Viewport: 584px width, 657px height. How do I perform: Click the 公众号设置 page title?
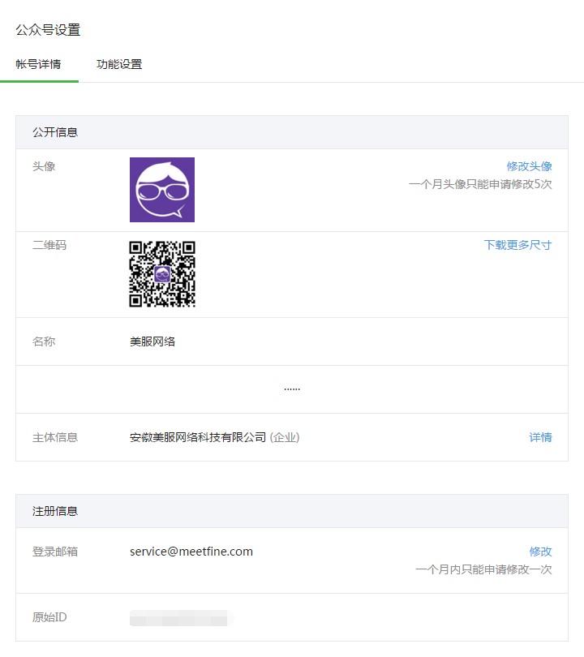coord(48,30)
